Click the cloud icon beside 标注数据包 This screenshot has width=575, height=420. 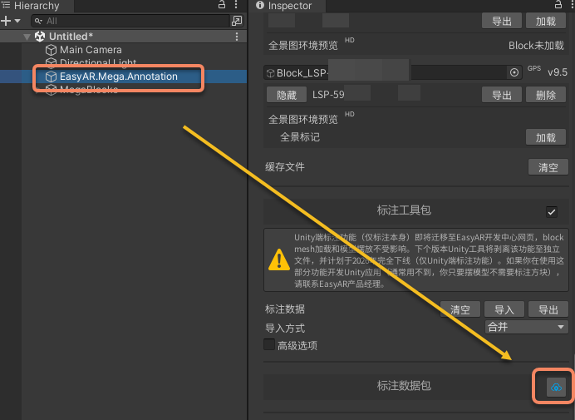pyautogui.click(x=556, y=387)
